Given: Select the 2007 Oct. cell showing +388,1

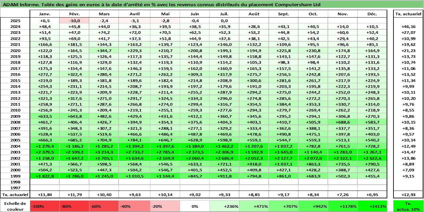Looking at the screenshot, I should pos(313,128).
